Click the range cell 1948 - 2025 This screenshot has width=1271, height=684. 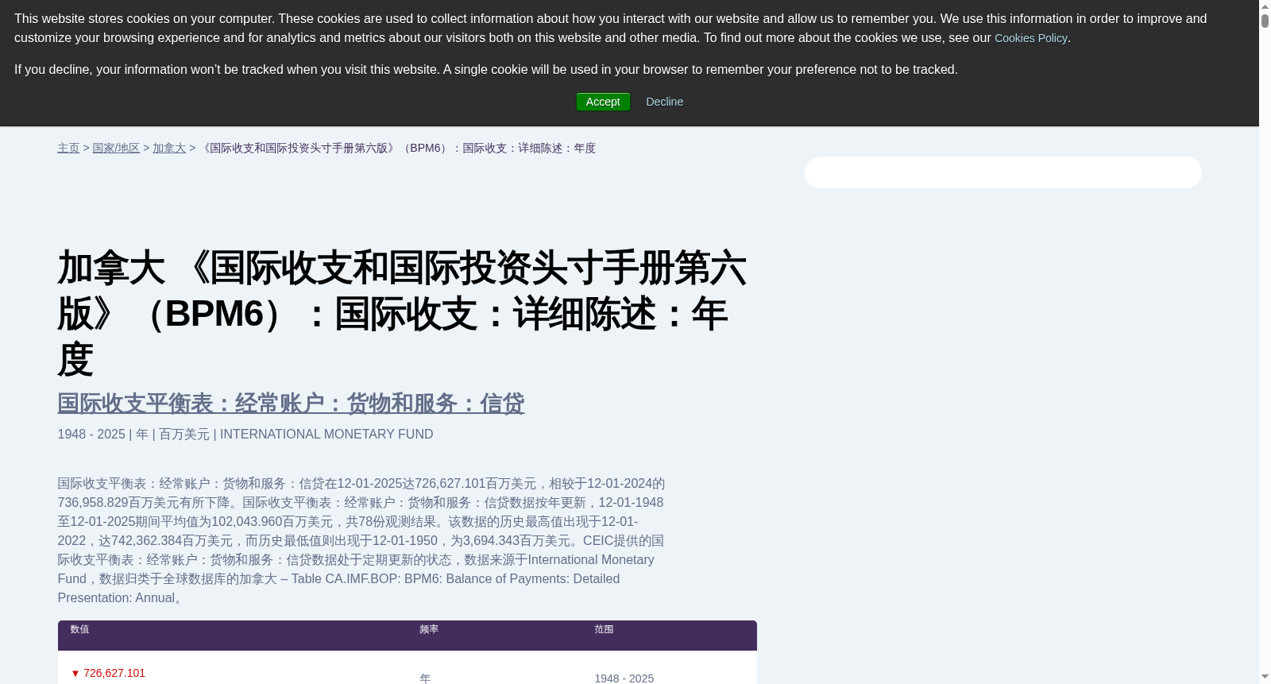[x=624, y=678]
